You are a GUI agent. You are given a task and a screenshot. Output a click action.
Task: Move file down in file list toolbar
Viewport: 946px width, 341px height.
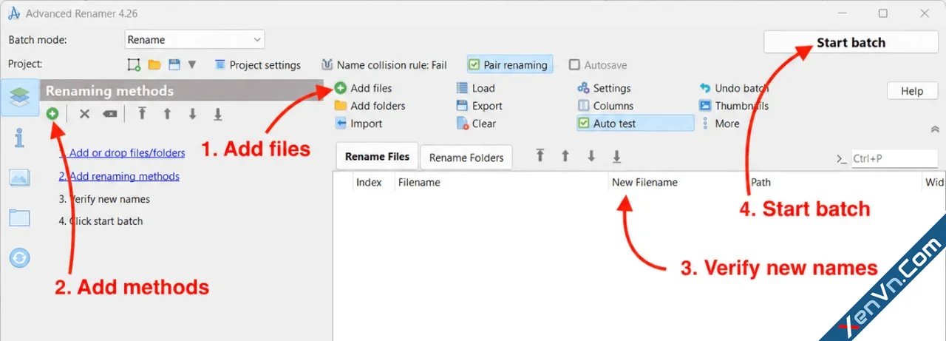click(591, 156)
